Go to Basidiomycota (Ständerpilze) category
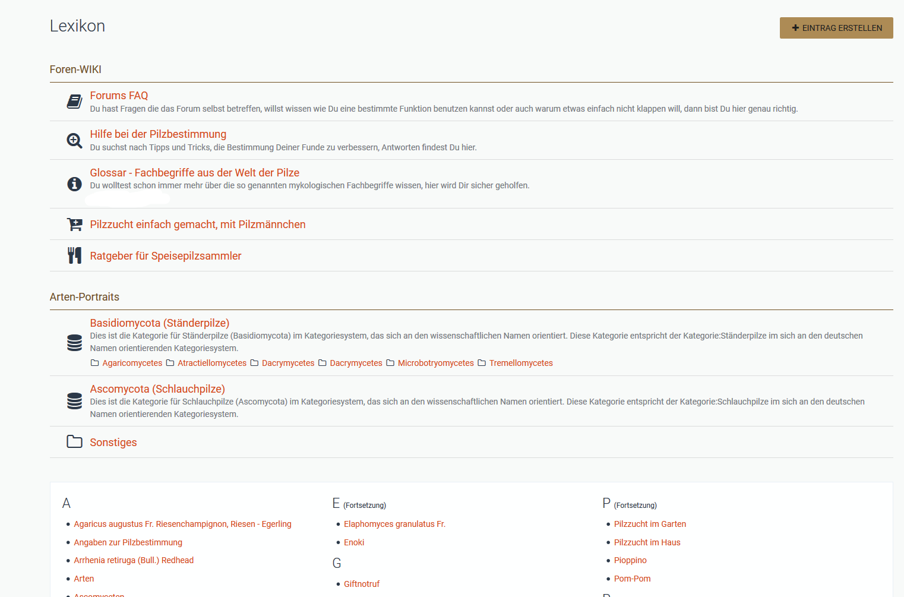Screen dimensions: 904x597 coord(159,323)
